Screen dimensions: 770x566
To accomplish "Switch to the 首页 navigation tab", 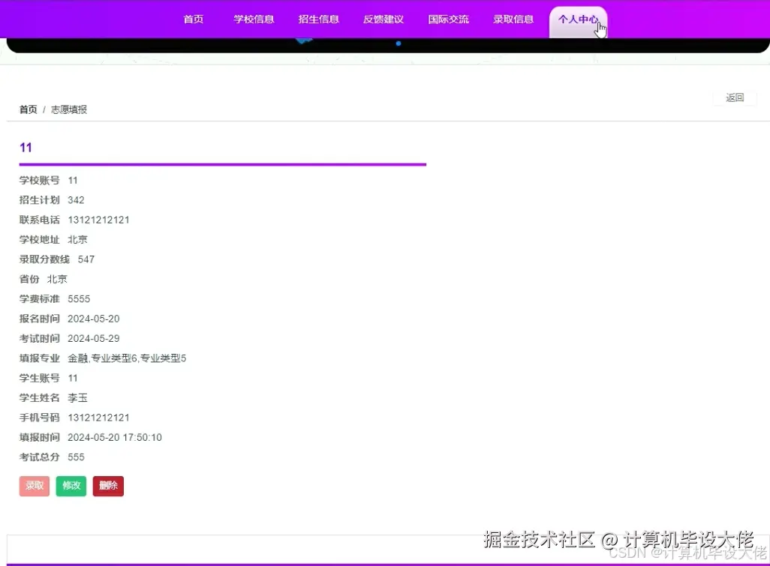I will pos(193,20).
